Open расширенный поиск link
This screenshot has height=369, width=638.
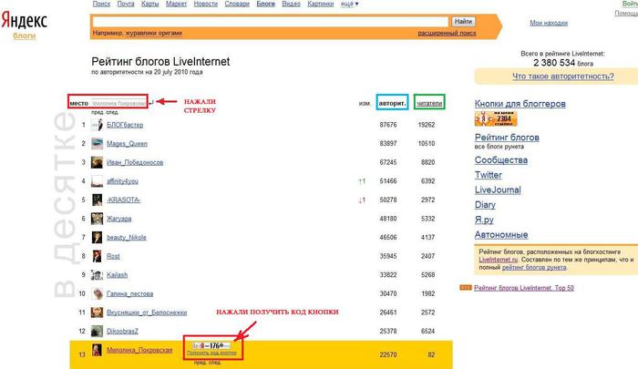pos(447,33)
